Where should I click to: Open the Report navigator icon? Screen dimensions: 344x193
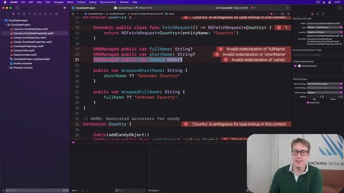pos(56,14)
